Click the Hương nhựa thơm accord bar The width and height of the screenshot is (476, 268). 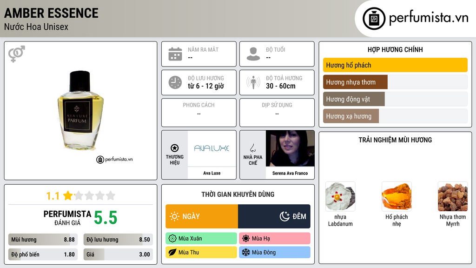[395, 82]
